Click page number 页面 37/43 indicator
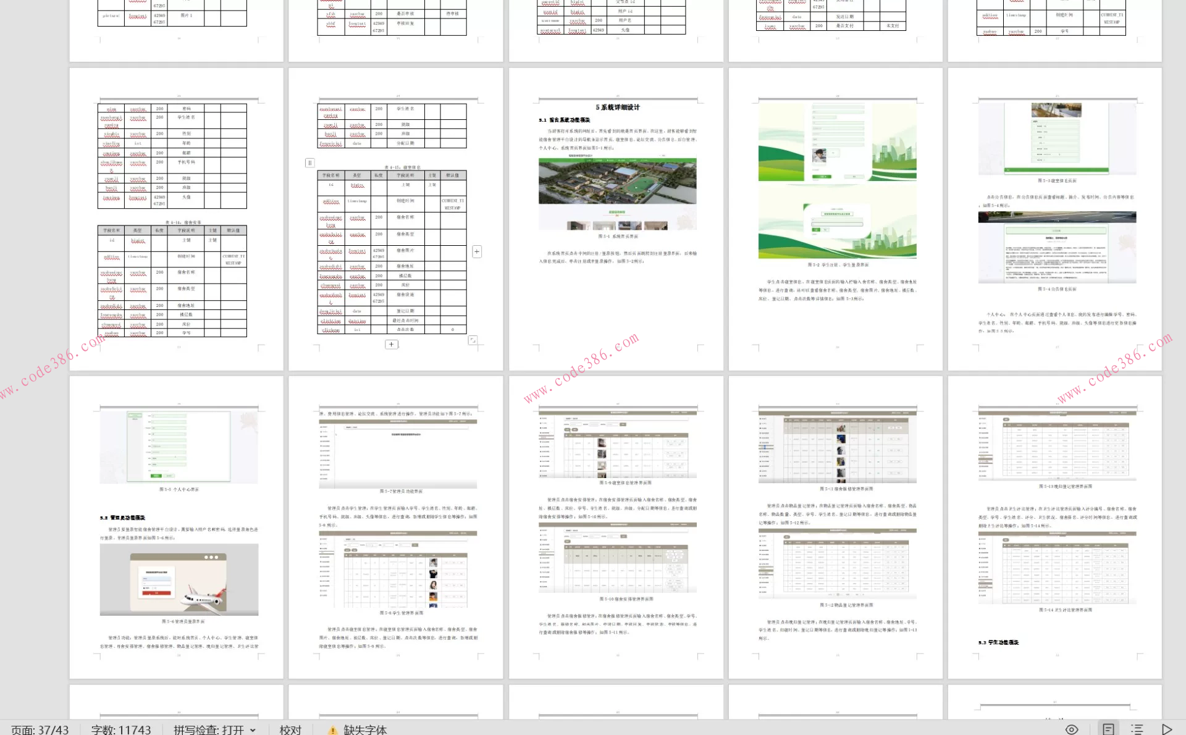Screen dimensions: 1186x735 (40, 730)
